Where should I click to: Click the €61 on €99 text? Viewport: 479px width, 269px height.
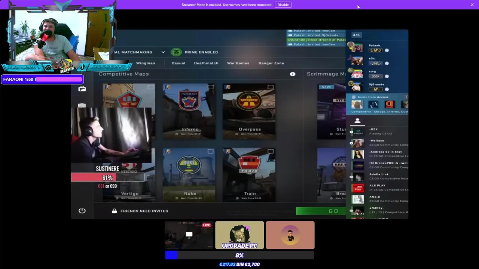point(107,186)
